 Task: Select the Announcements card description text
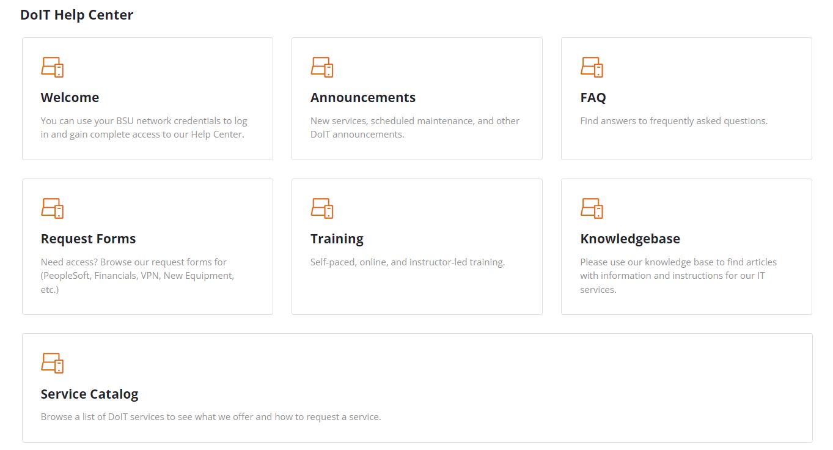(x=414, y=127)
